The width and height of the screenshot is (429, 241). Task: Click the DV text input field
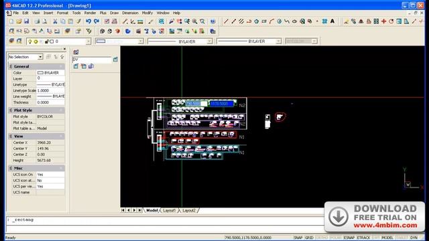click(x=92, y=60)
